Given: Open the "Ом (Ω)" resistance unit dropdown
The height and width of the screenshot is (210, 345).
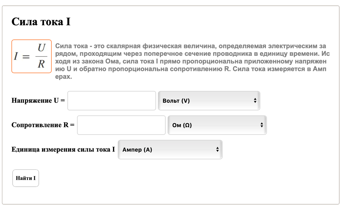Looking at the screenshot, I should pos(217,125).
